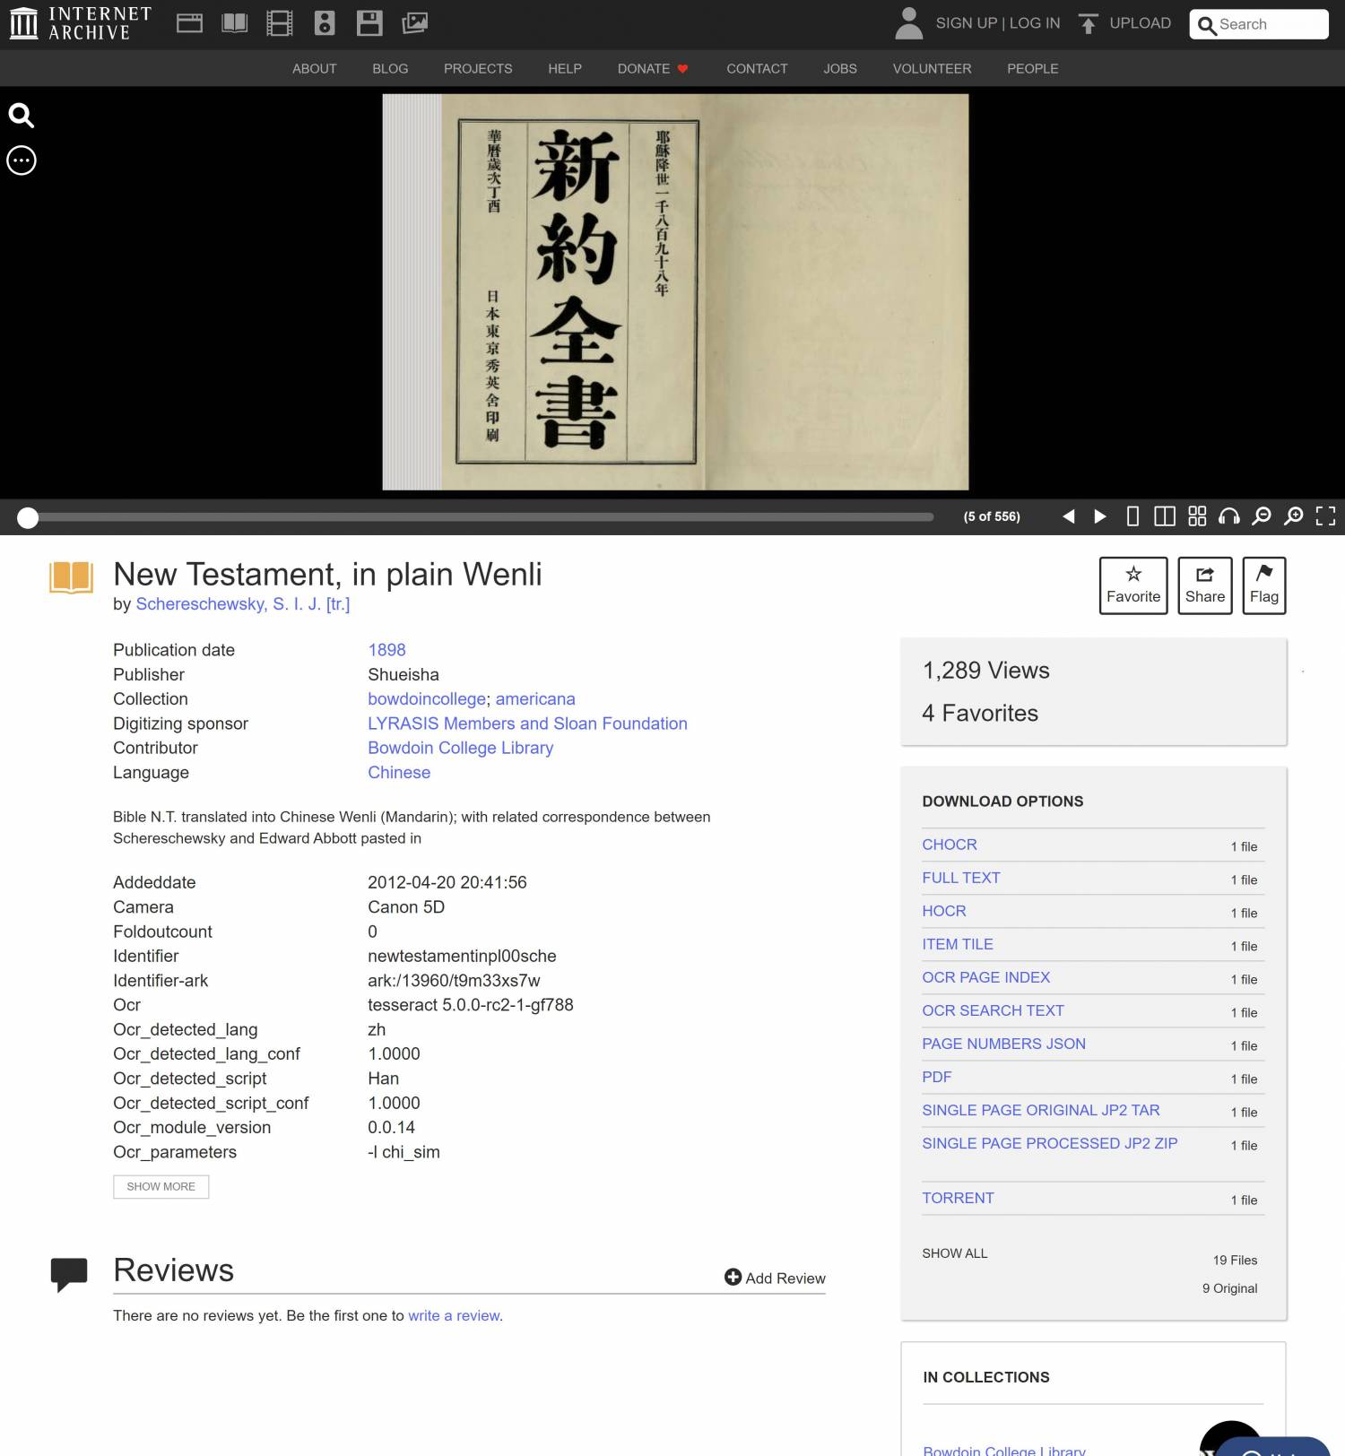Switch to two-page view
The height and width of the screenshot is (1456, 1345).
1165,516
